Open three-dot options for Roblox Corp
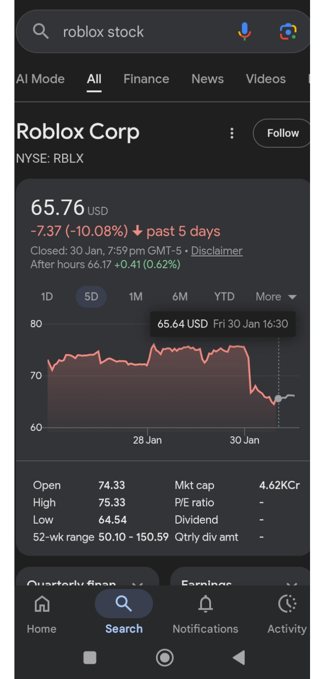The width and height of the screenshot is (324, 679). (232, 133)
